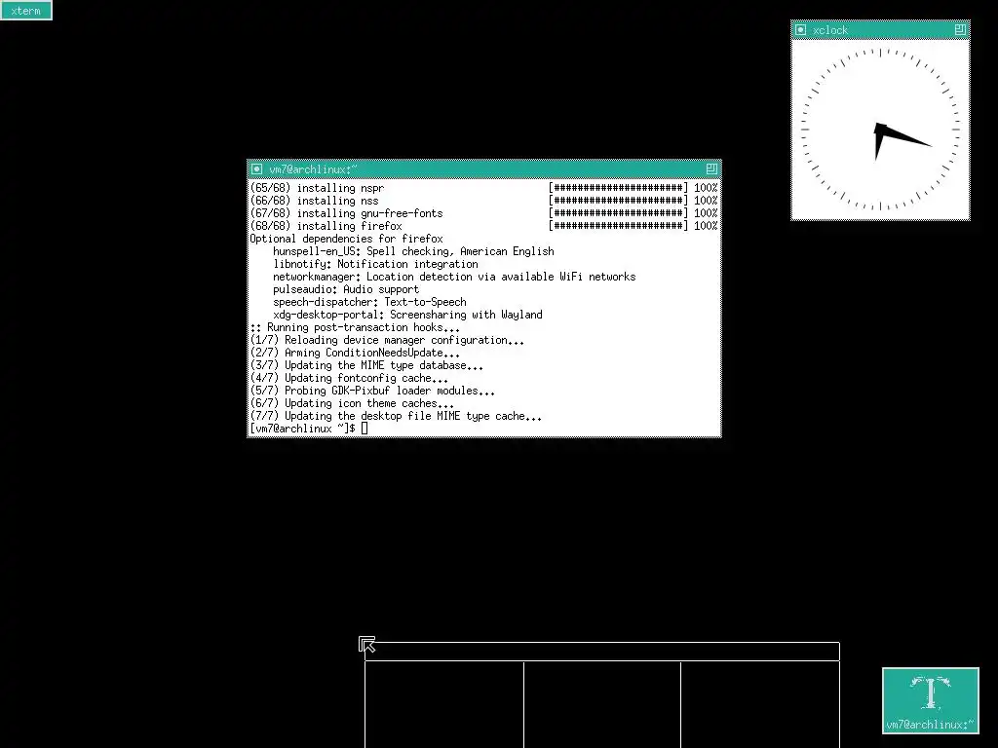The image size is (998, 748).
Task: Click '(3/7) Updating the MIME type database' line
Action: coord(366,366)
